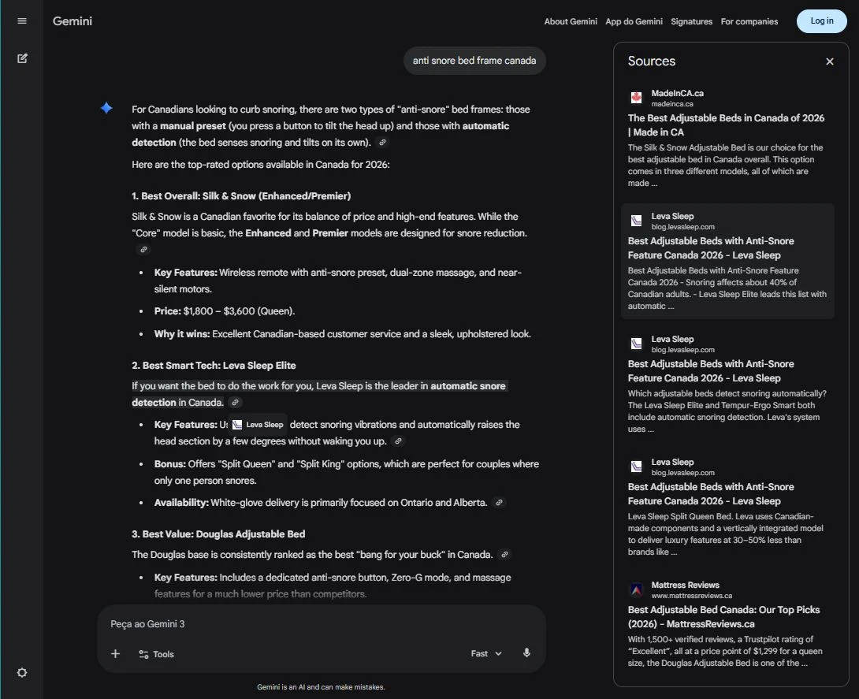Screen dimensions: 859x699
Task: Click the Log in button
Action: pyautogui.click(x=821, y=20)
